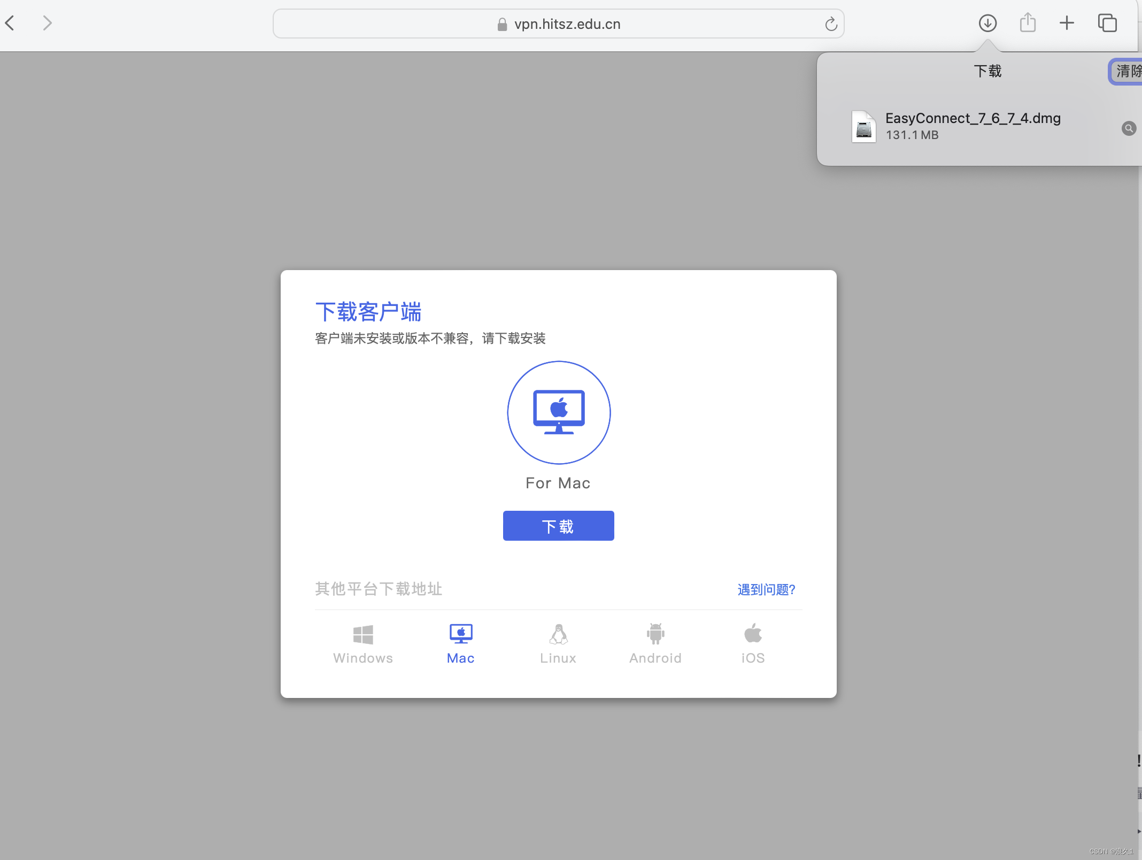Reveal EasyConnect dmg in Finder magnifier icon

1129,128
